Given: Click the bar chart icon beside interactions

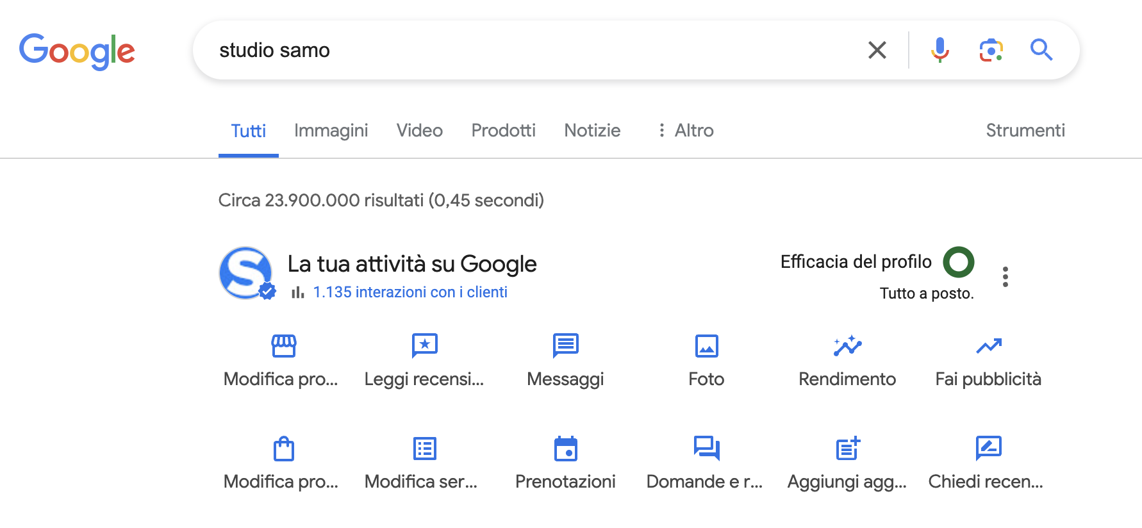Looking at the screenshot, I should tap(297, 293).
